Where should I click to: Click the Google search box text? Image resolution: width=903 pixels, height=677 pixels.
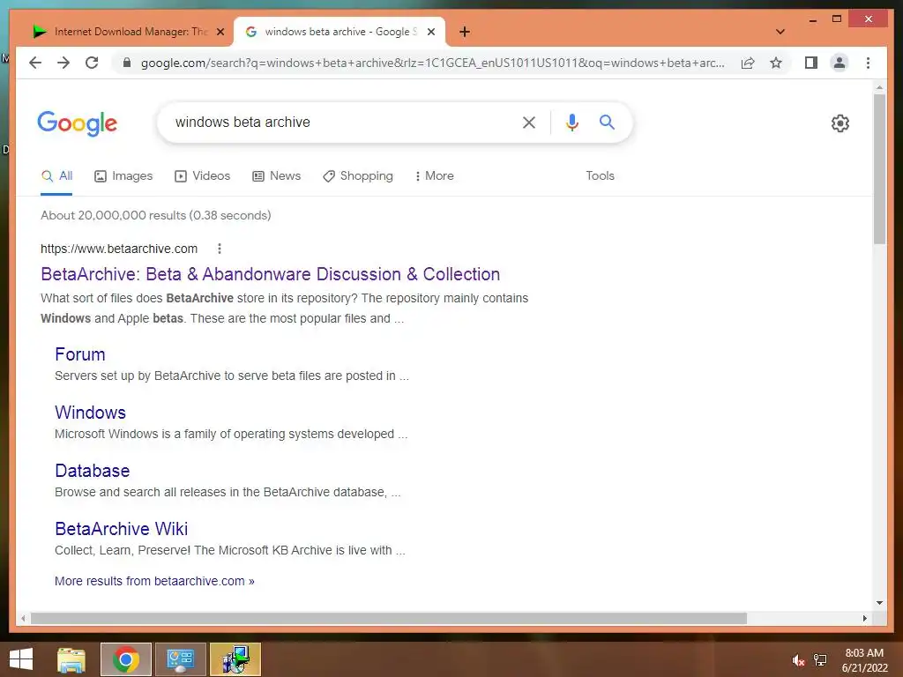point(243,122)
